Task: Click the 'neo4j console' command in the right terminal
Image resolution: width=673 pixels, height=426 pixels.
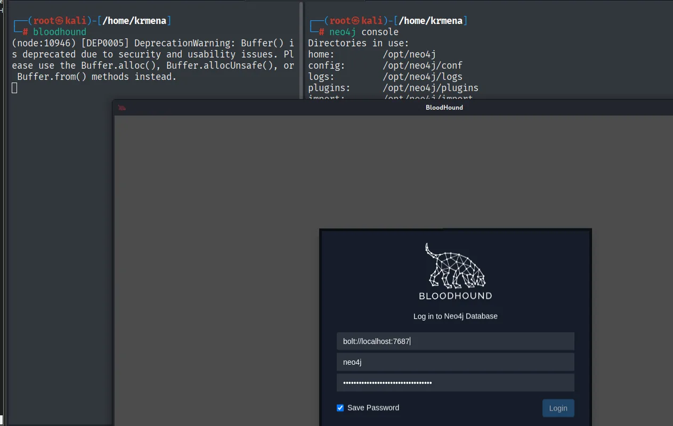Action: (x=364, y=32)
